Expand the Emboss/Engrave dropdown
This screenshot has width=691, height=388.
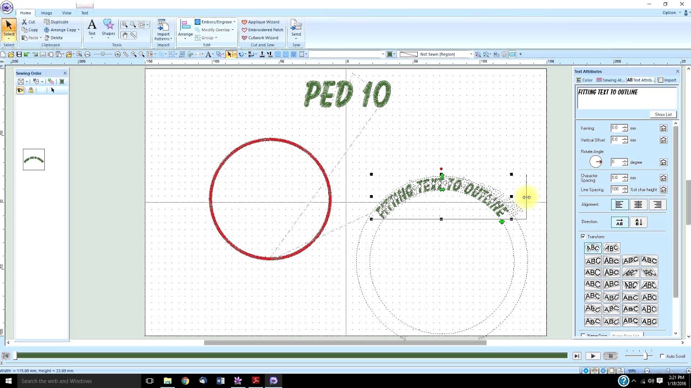coord(235,22)
